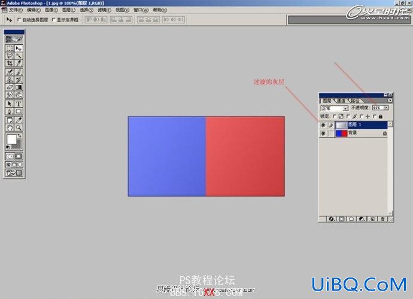Select the Eyedropper tool
This screenshot has height=299, width=413.
coord(19,120)
